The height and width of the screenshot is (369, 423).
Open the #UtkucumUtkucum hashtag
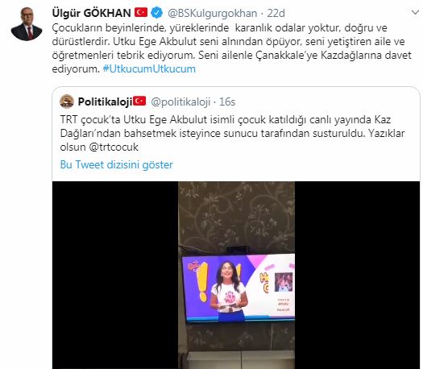[x=149, y=68]
